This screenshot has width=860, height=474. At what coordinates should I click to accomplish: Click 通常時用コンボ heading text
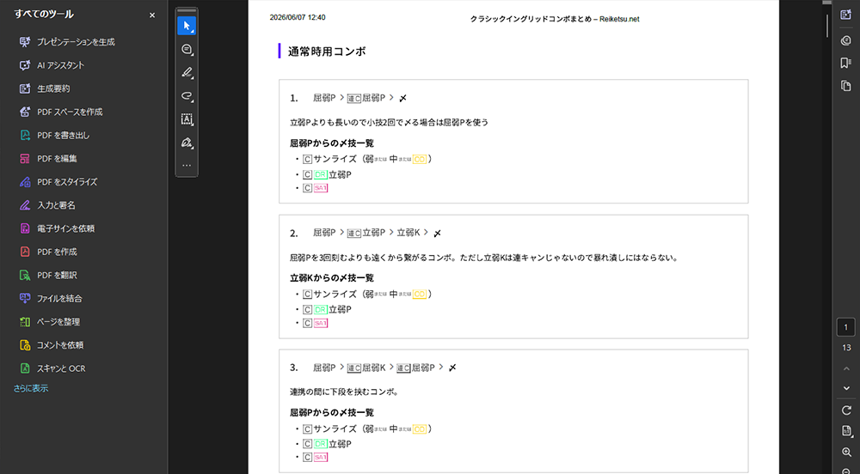point(326,52)
